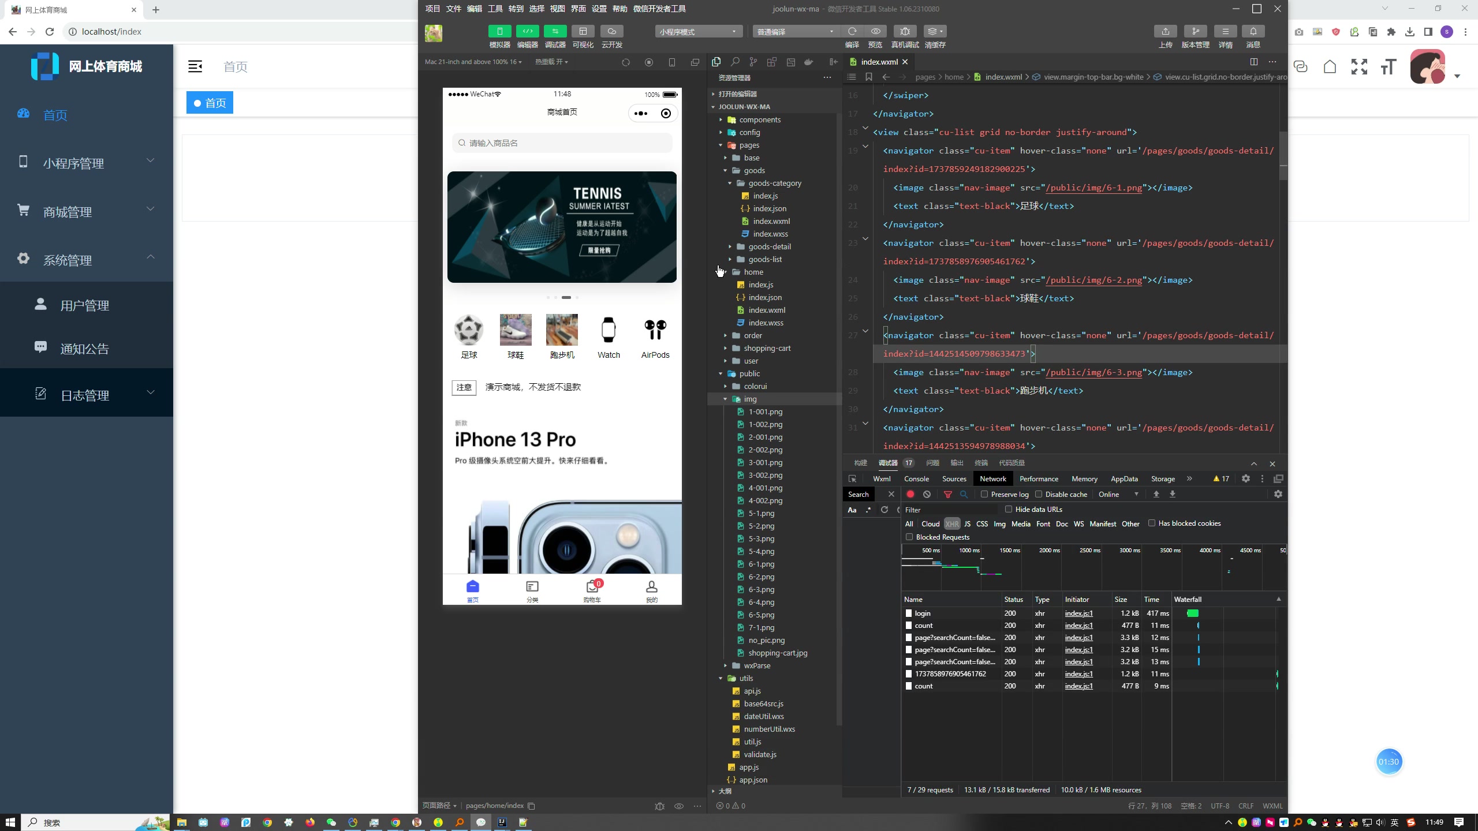Enable Disable cache checkbox
Image resolution: width=1478 pixels, height=831 pixels.
[x=1039, y=494]
